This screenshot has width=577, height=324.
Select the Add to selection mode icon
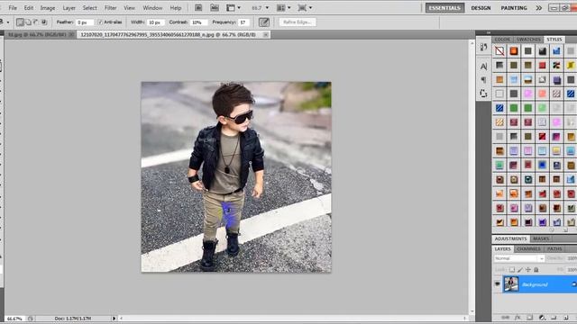point(28,22)
